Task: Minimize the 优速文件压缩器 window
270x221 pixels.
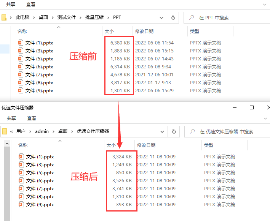Action: pos(235,108)
